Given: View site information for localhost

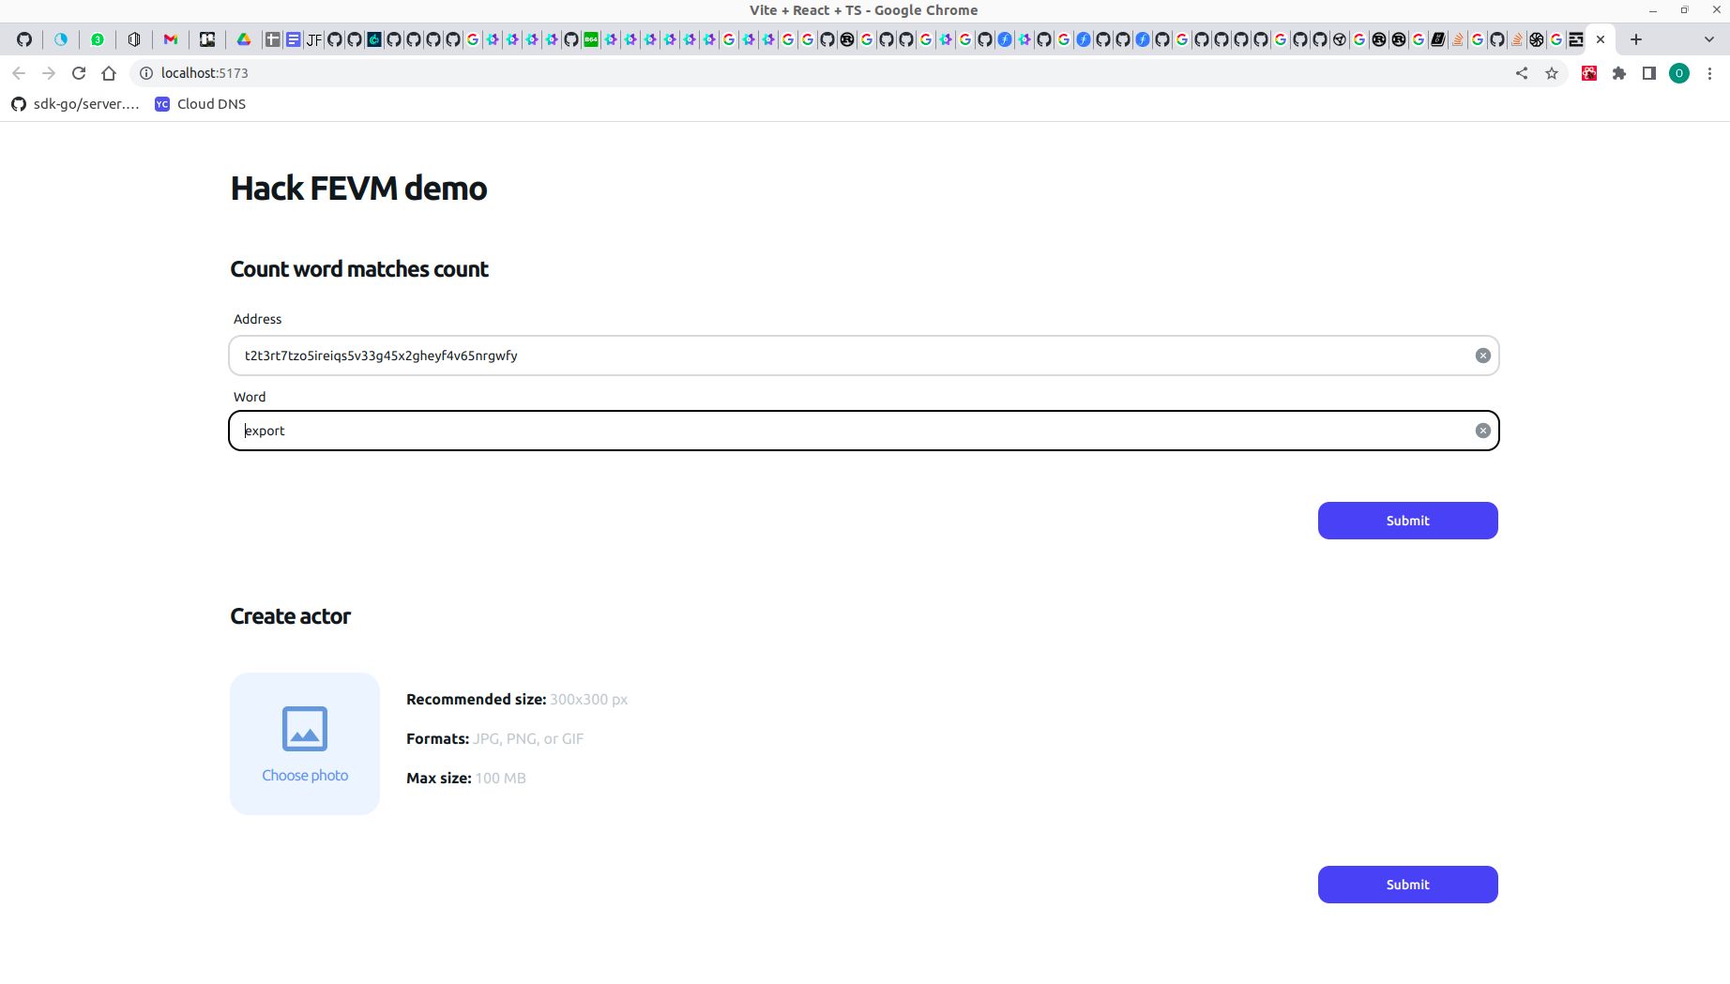Looking at the screenshot, I should [x=146, y=73].
